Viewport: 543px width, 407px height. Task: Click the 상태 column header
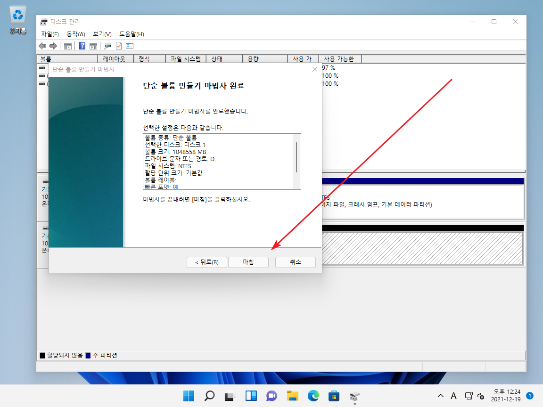coord(224,59)
